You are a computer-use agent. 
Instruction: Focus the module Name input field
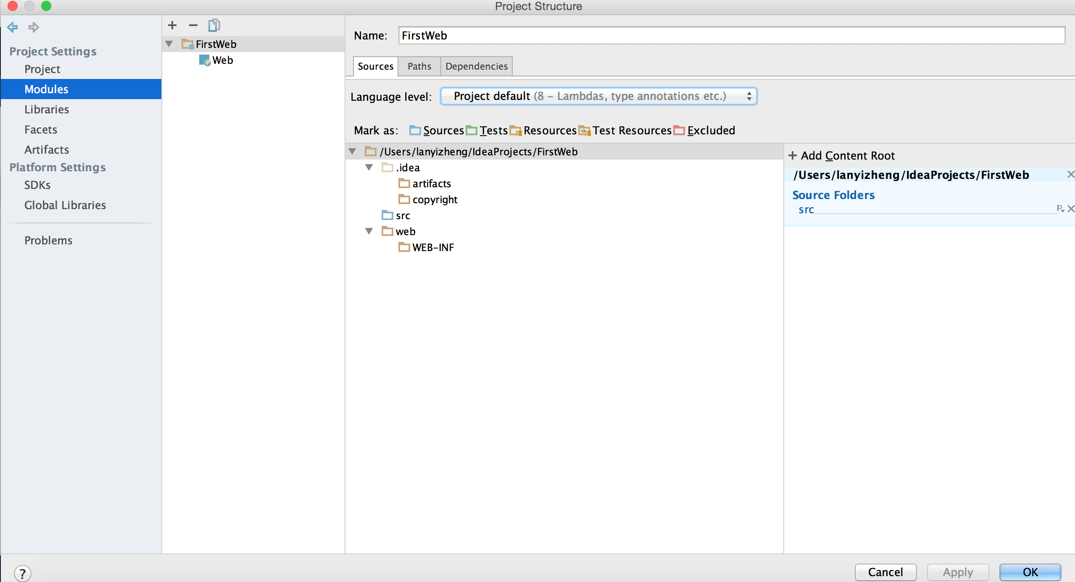[731, 35]
